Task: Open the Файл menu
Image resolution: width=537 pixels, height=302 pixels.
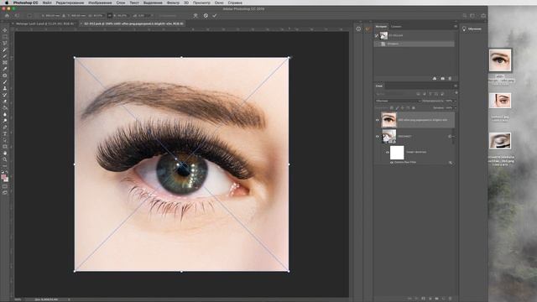Action: tap(47, 3)
